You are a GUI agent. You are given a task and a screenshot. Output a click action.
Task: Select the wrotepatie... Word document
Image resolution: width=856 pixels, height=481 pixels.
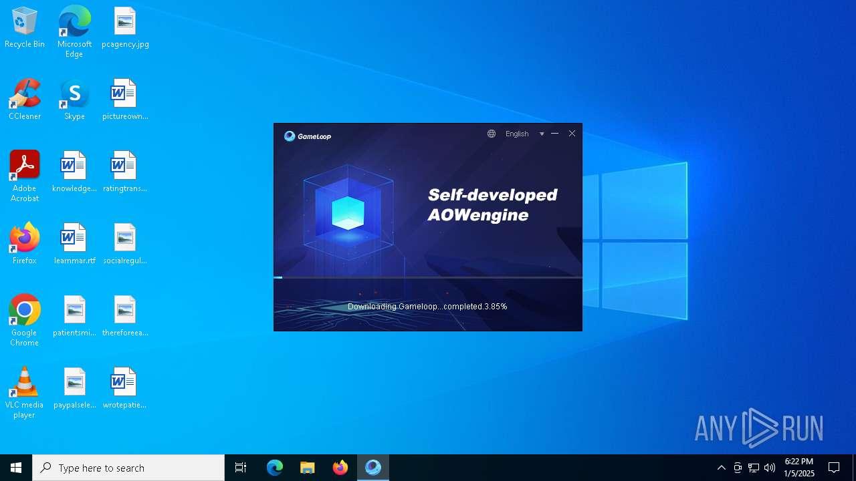pos(125,389)
